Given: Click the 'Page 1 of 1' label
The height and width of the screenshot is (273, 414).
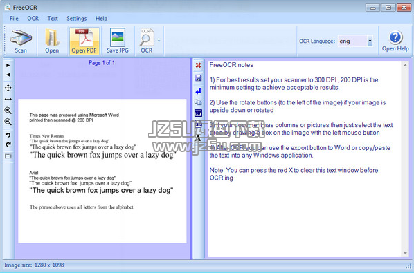Looking at the screenshot, I should pos(102,63).
